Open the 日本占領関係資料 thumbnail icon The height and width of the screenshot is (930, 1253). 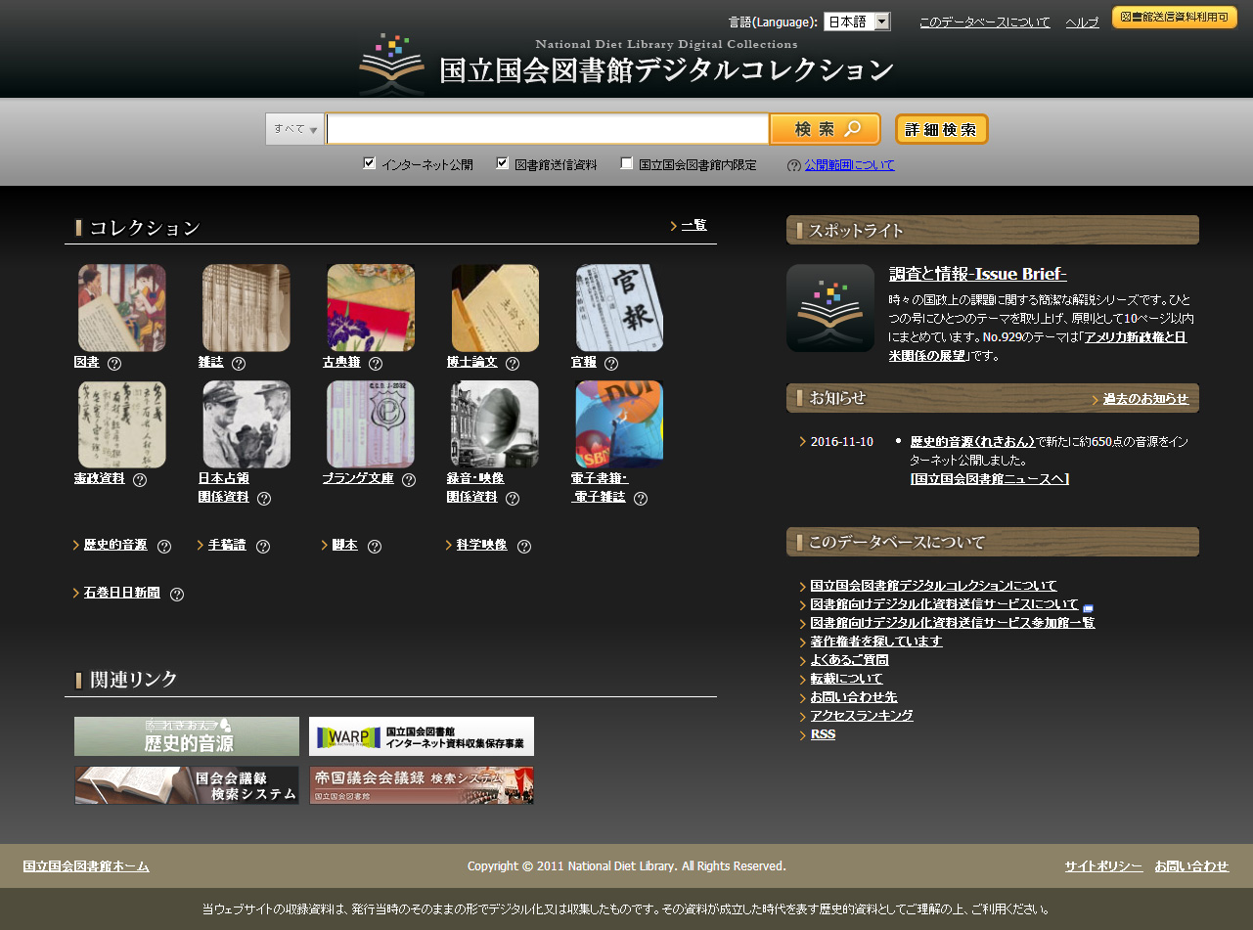pyautogui.click(x=246, y=423)
